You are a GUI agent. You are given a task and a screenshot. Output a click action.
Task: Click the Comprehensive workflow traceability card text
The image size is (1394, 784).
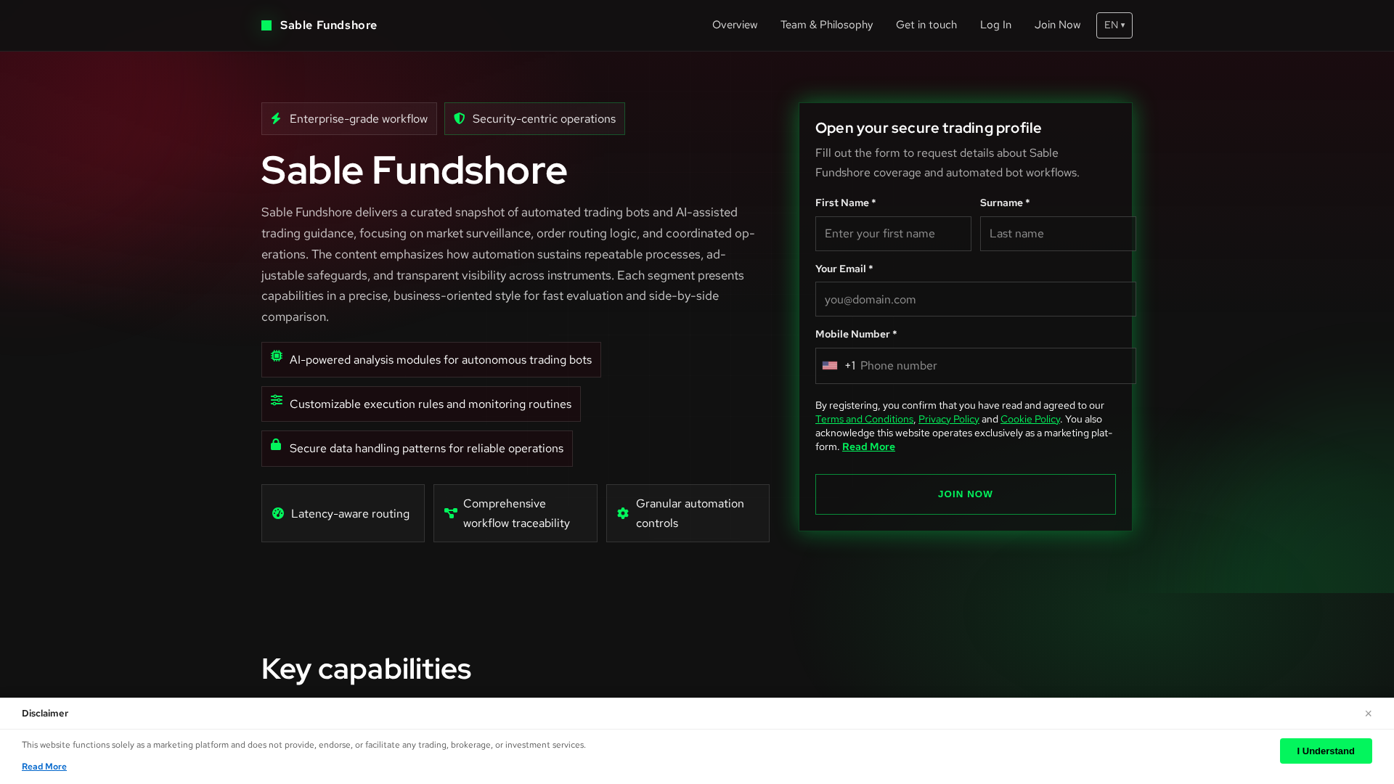coord(516,513)
